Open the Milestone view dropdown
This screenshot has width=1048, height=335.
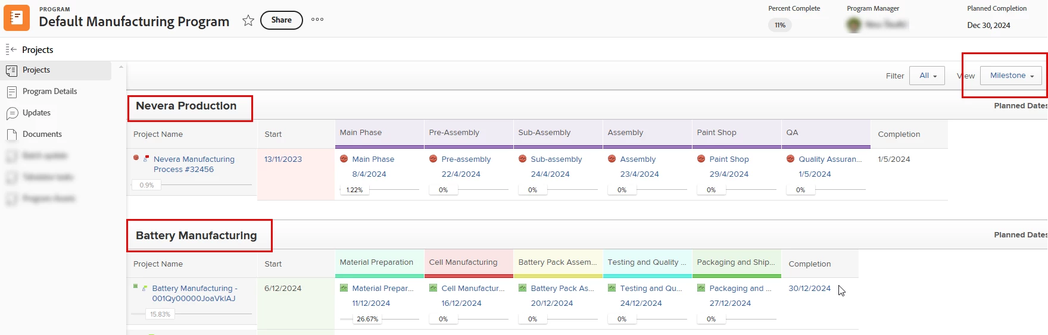[1011, 76]
